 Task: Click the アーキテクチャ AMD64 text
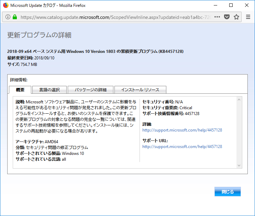37,142
